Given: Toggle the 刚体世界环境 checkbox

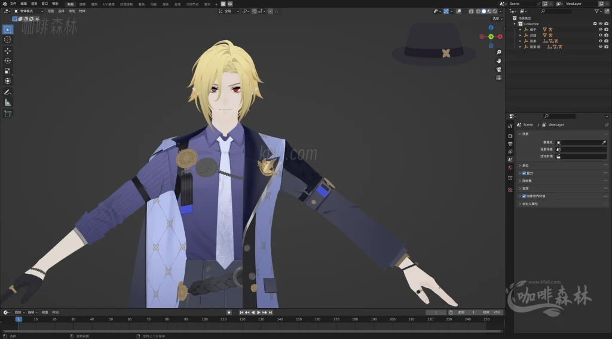Looking at the screenshot, I should click(524, 196).
